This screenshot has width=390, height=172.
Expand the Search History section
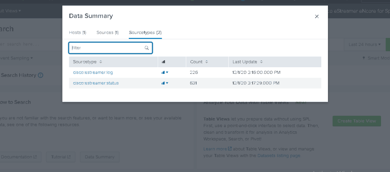pyautogui.click(x=18, y=75)
